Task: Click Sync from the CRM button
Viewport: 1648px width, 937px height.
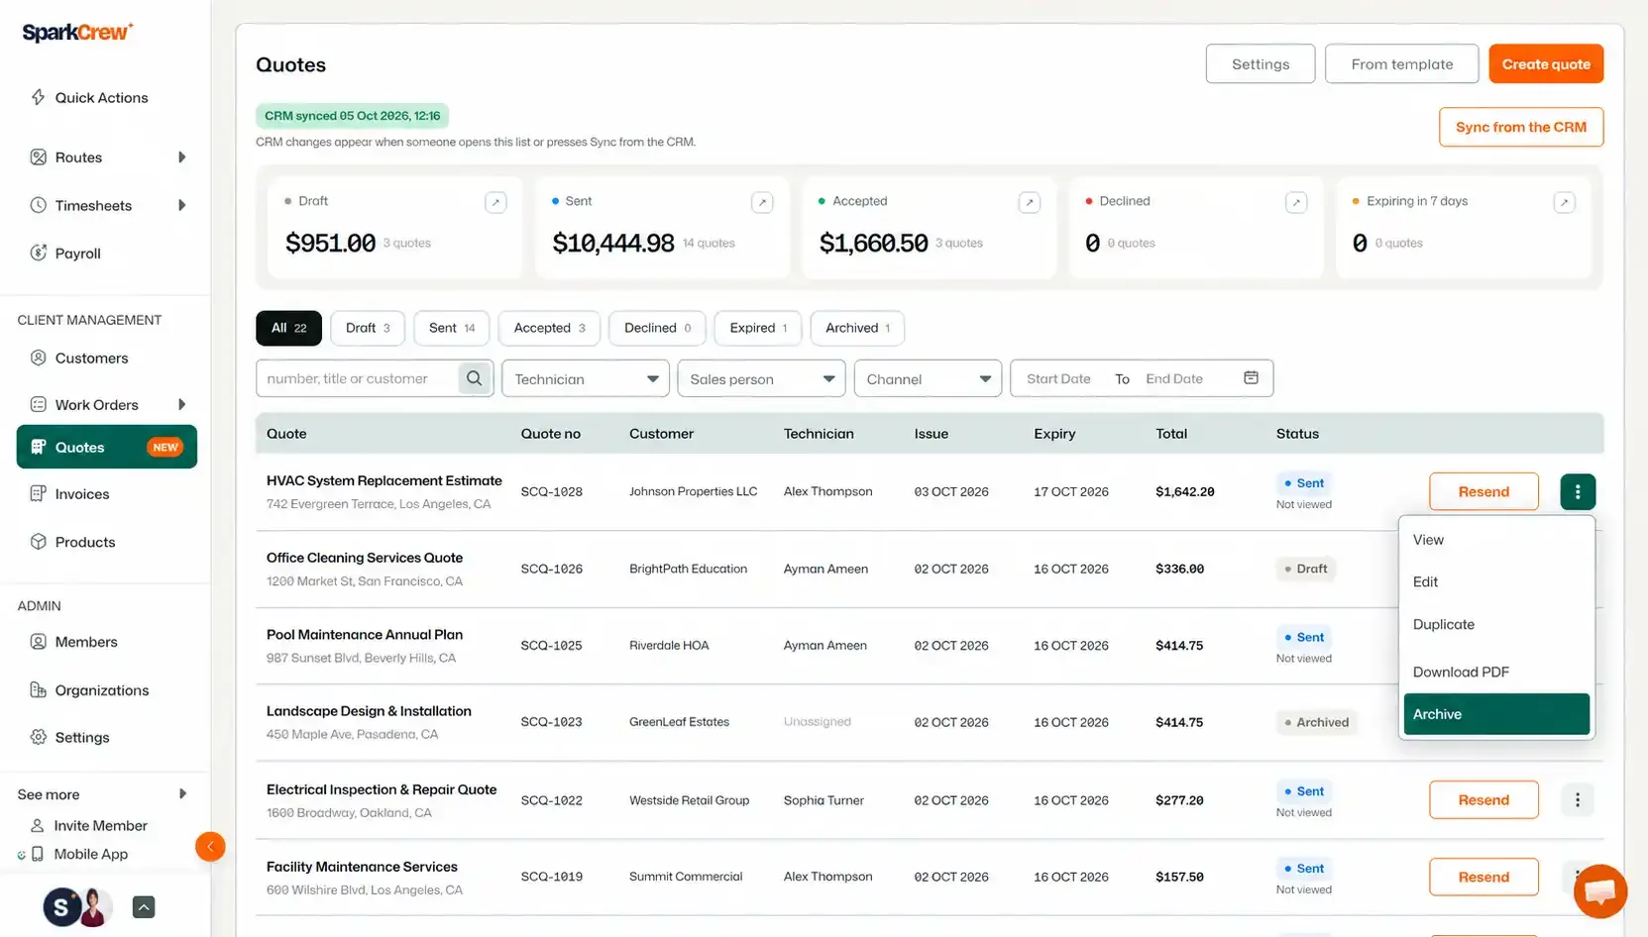Action: coord(1521,127)
